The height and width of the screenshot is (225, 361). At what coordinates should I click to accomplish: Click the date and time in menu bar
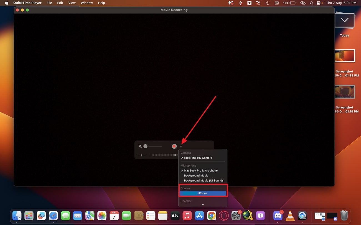click(x=341, y=3)
